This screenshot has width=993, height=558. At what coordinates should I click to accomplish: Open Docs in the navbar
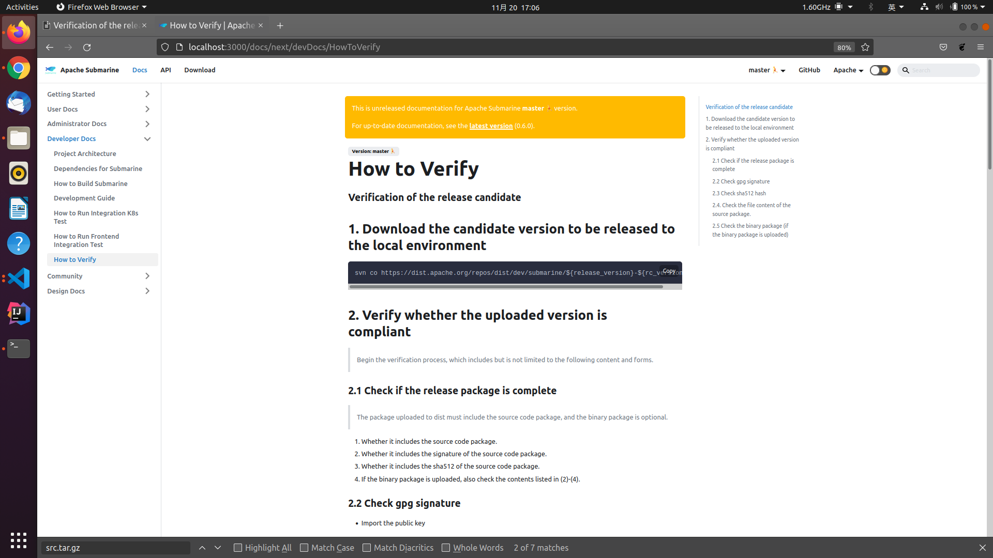click(140, 70)
